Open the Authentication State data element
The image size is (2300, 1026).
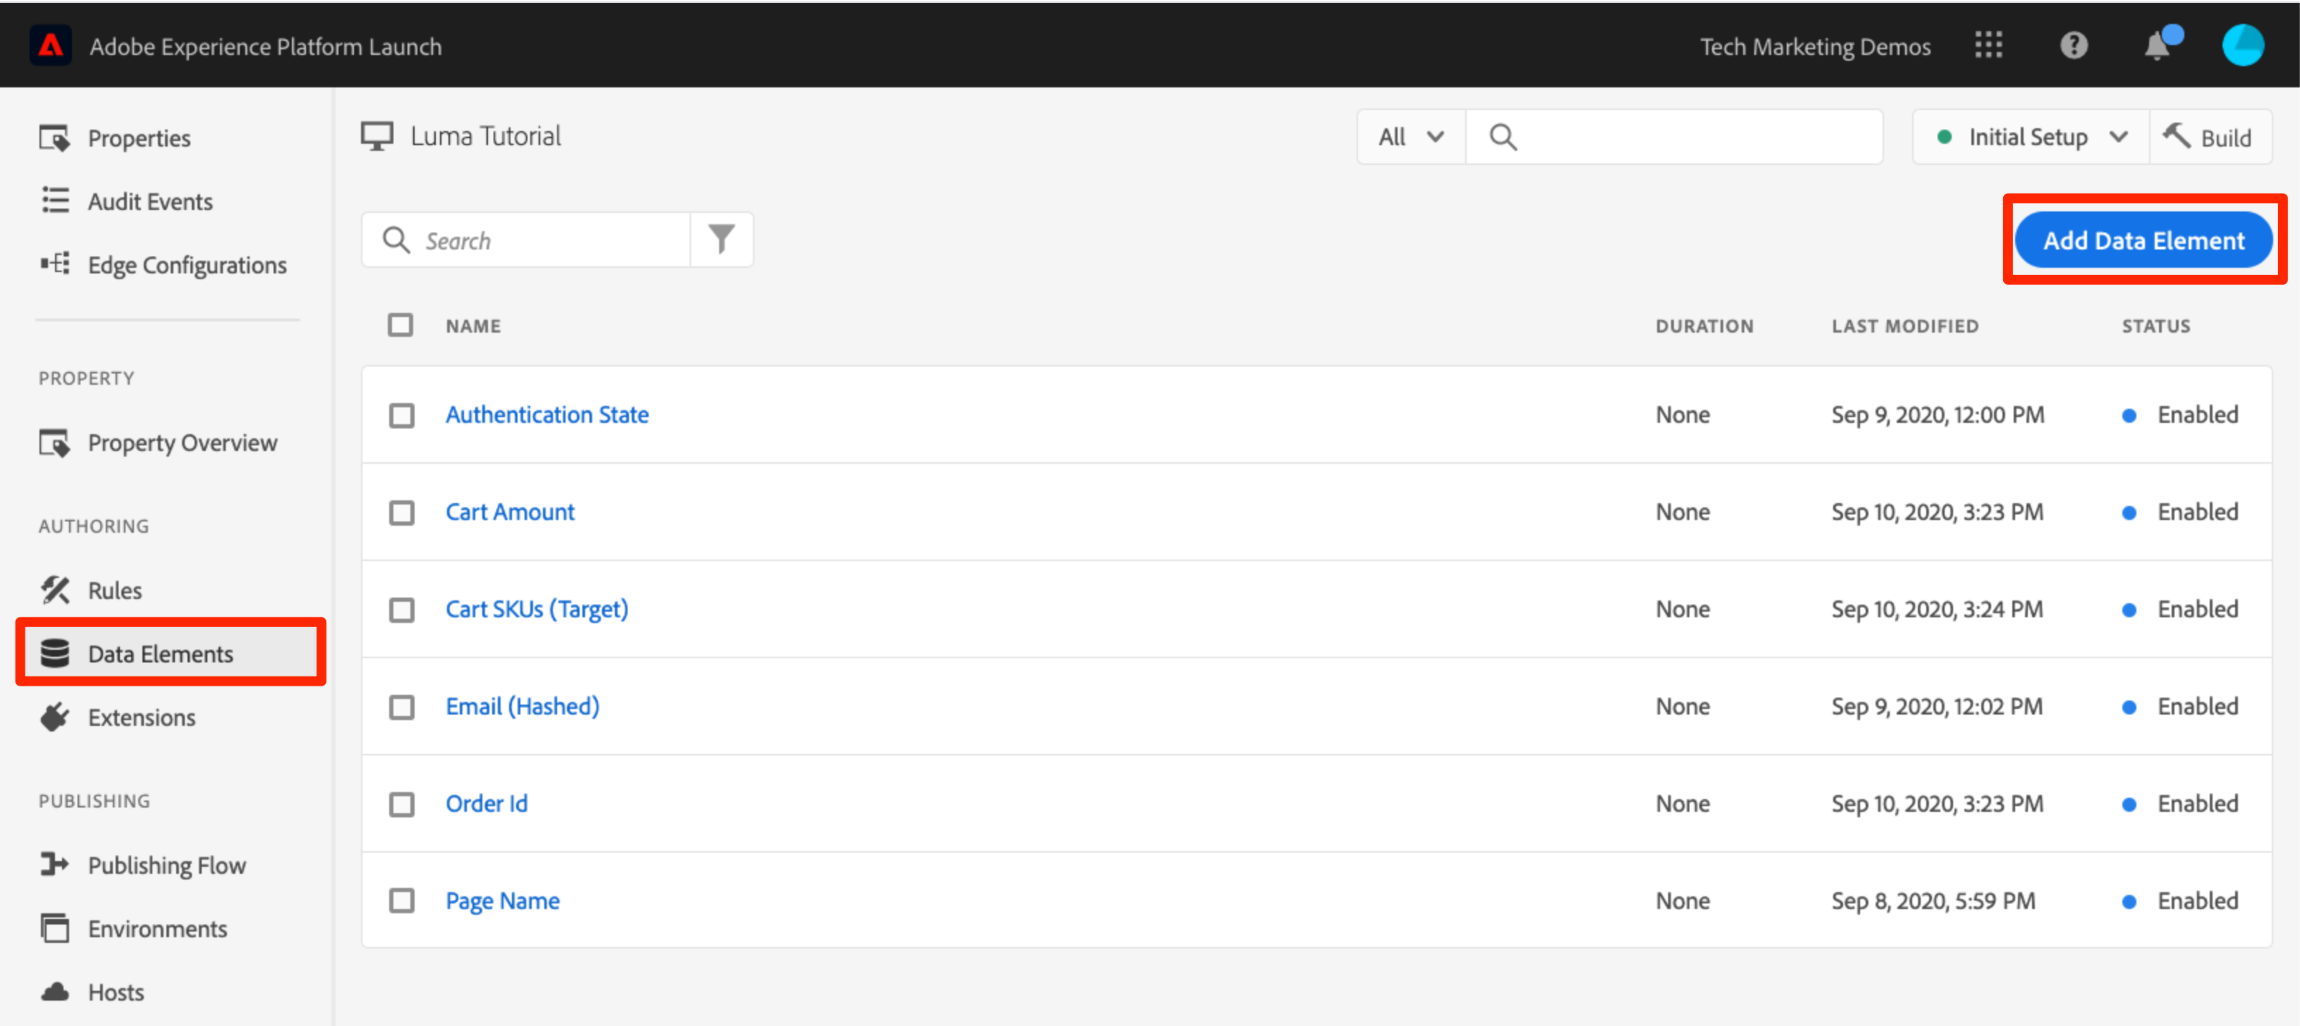(x=546, y=415)
